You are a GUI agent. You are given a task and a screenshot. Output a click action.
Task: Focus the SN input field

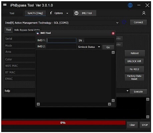point(99,41)
